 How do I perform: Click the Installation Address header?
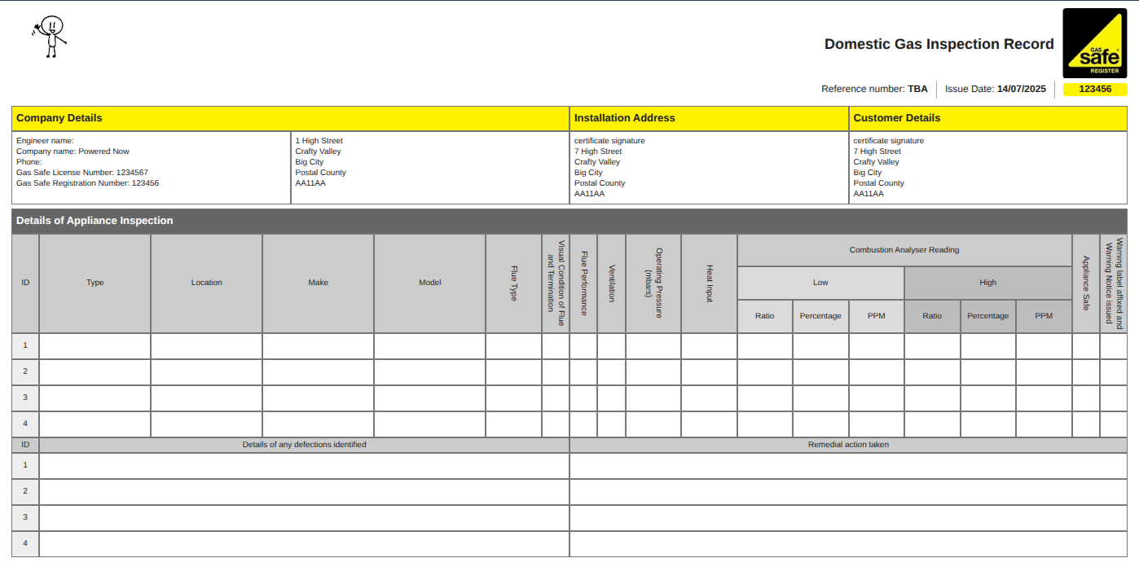click(x=709, y=118)
